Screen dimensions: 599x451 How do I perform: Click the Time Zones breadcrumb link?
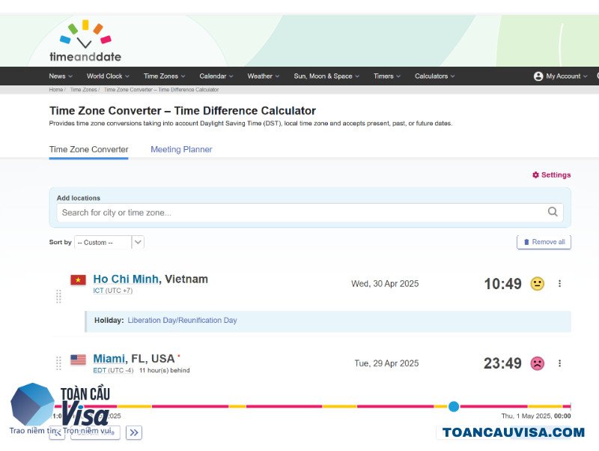pyautogui.click(x=83, y=89)
